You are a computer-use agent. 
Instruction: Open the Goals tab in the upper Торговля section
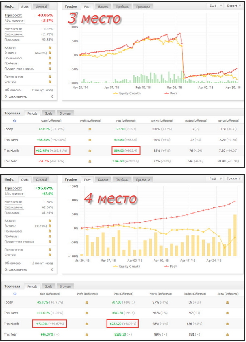pos(48,113)
